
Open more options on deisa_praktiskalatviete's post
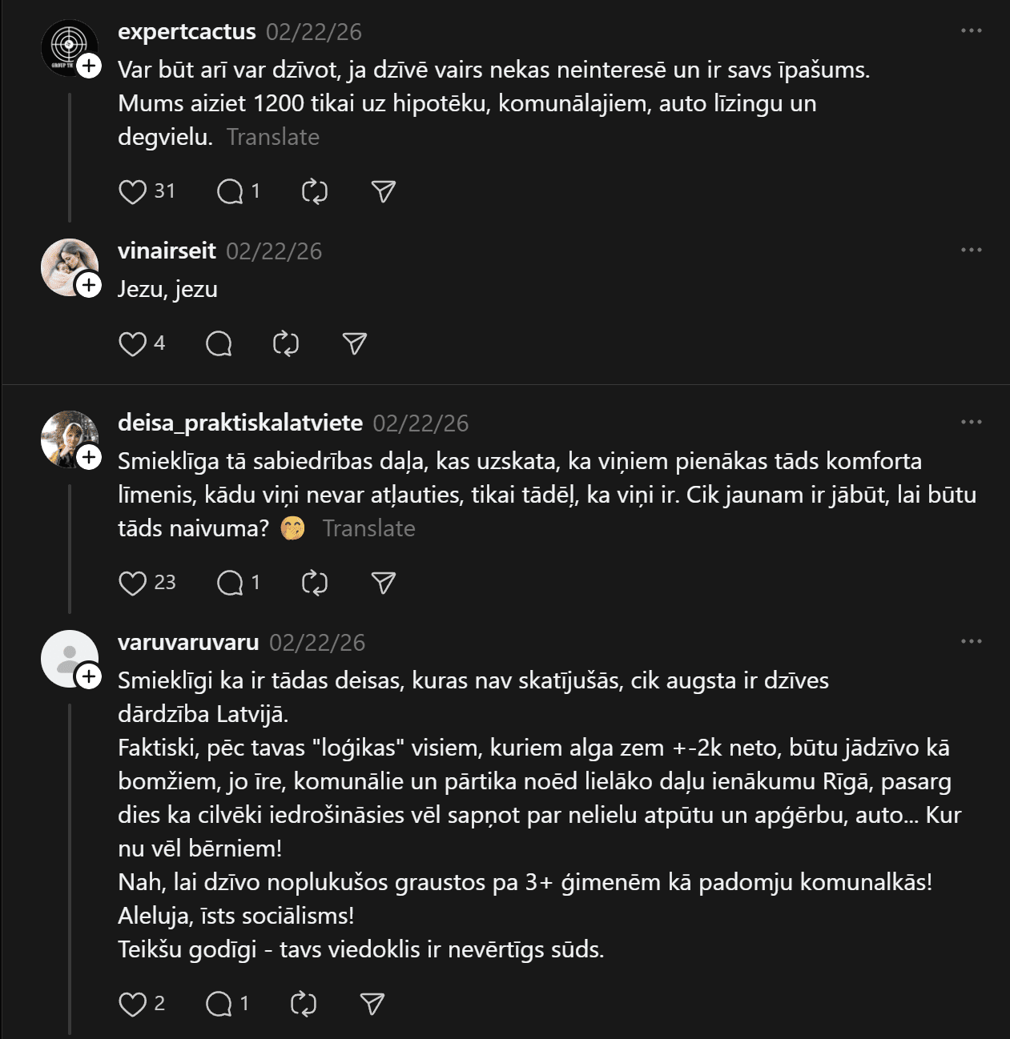tap(971, 422)
